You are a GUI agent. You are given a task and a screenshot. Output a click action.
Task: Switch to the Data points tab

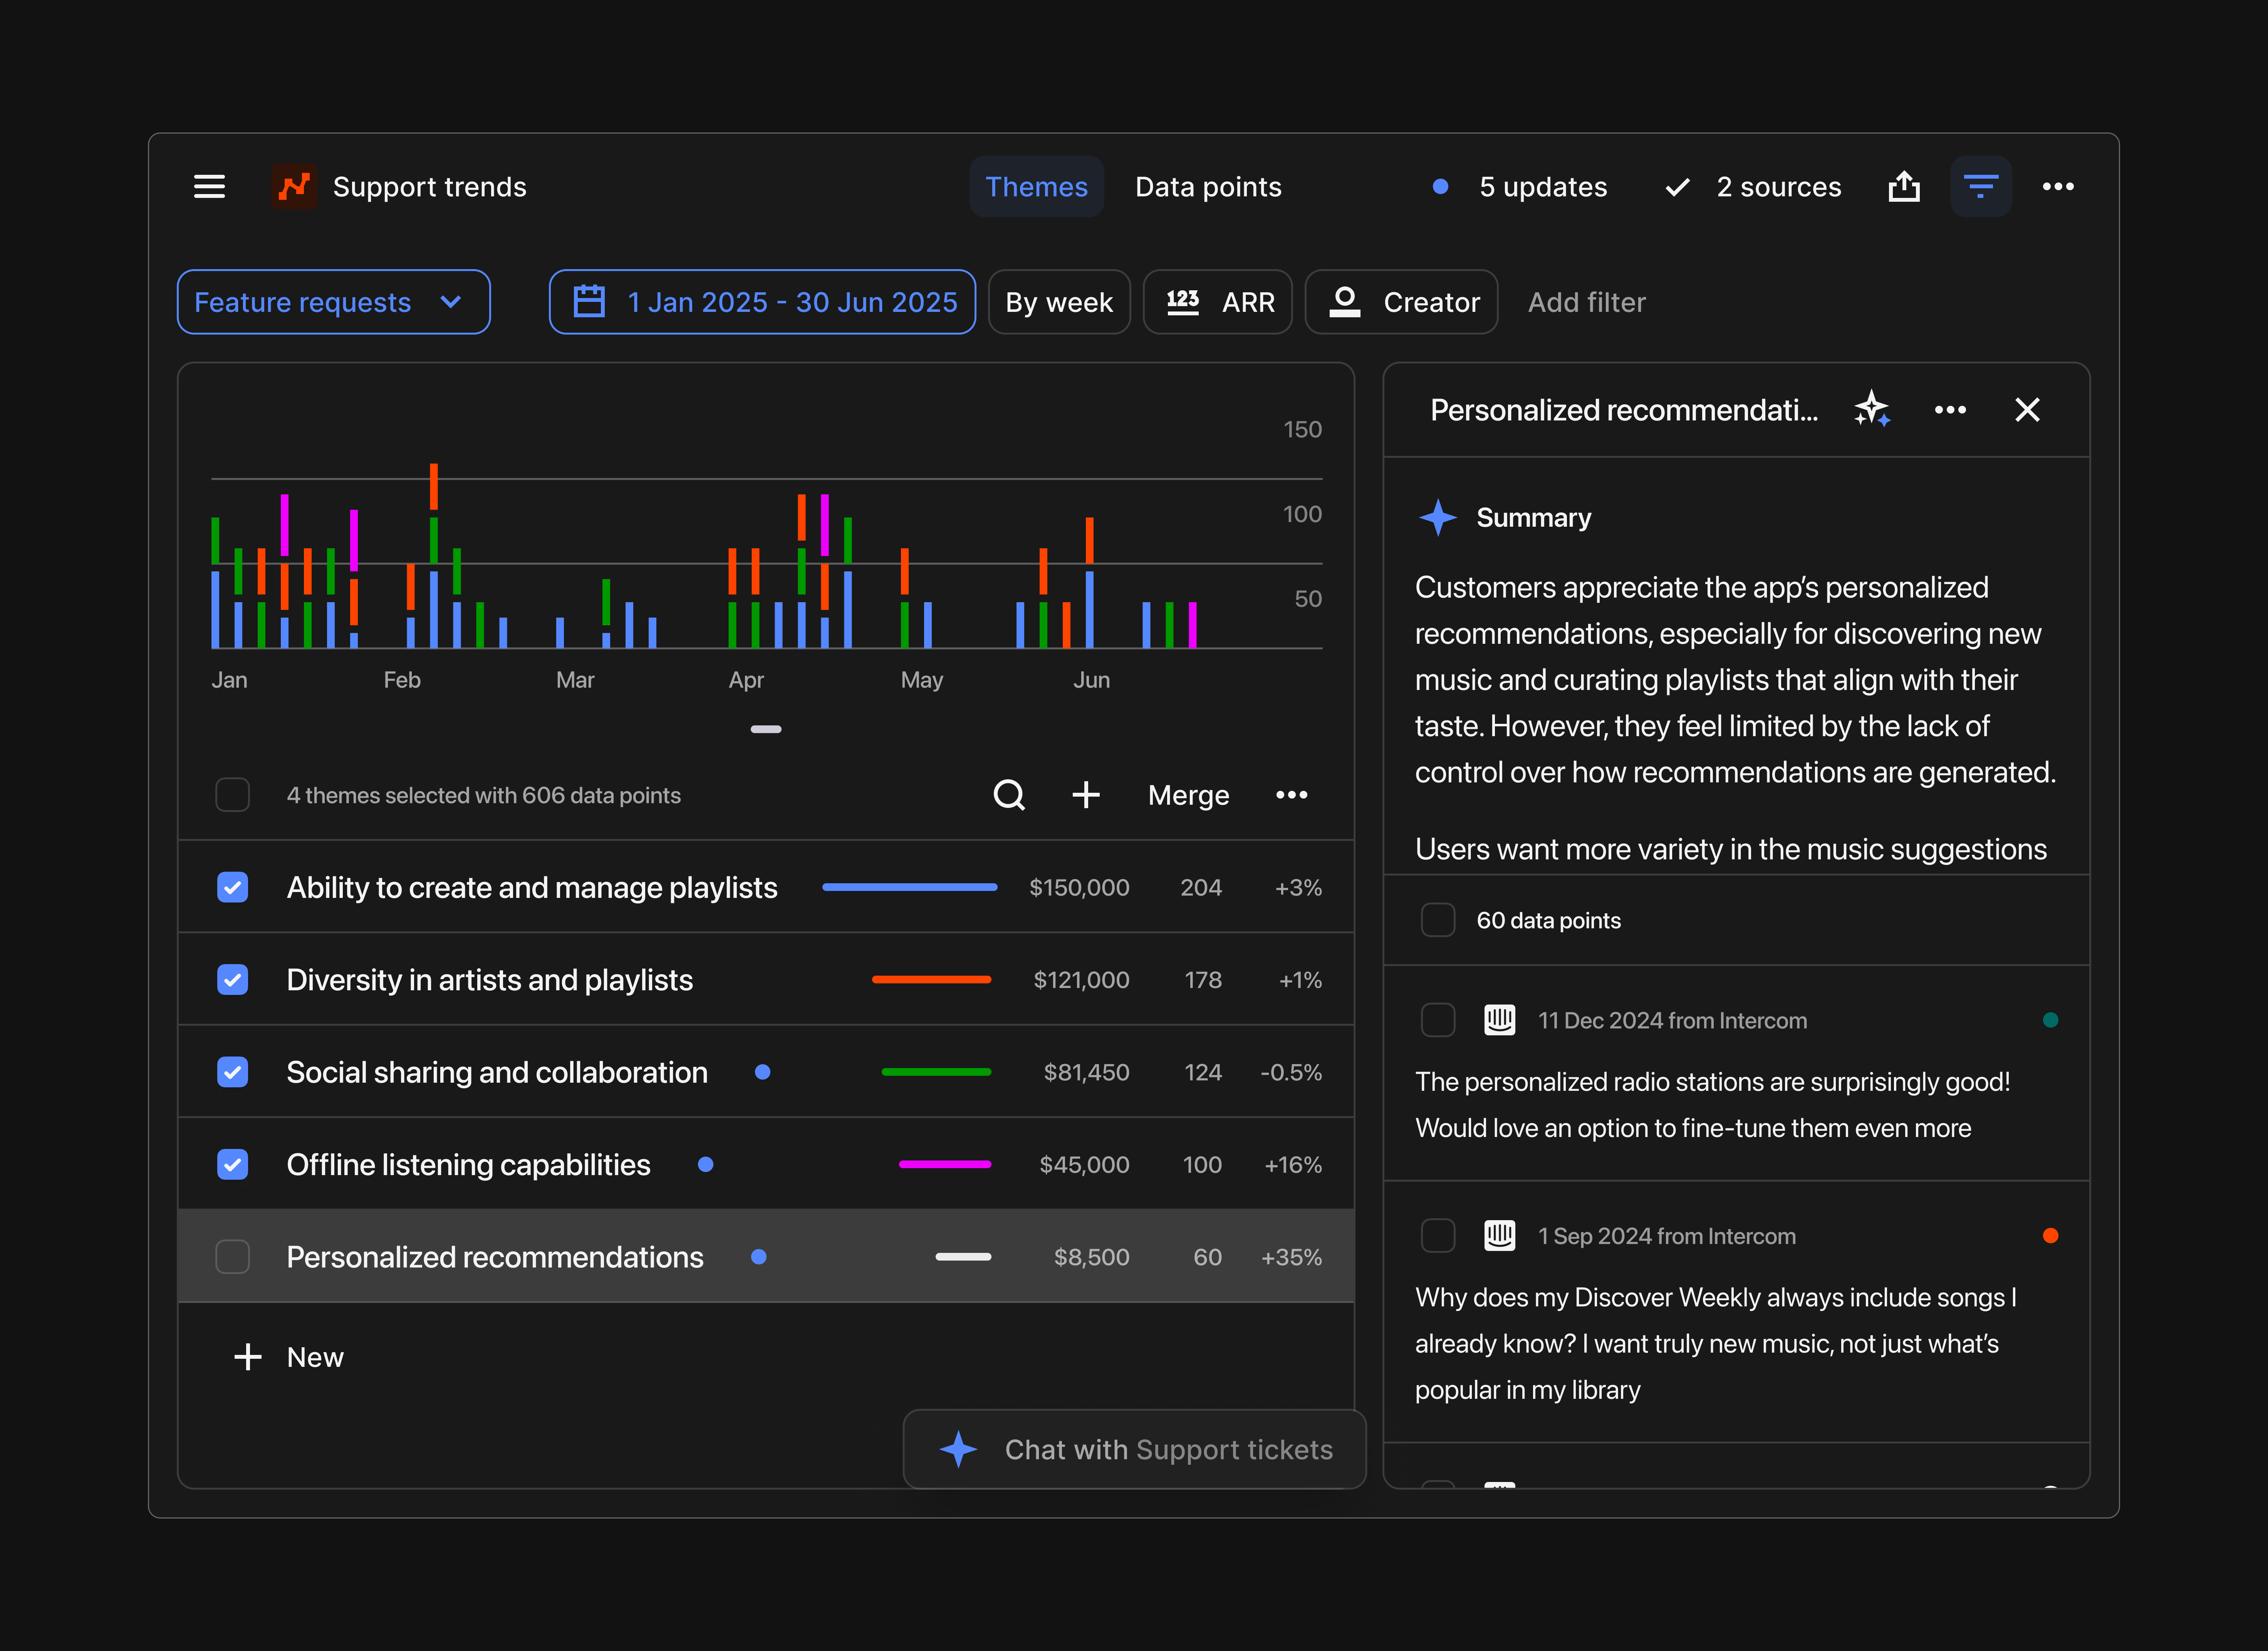point(1208,186)
